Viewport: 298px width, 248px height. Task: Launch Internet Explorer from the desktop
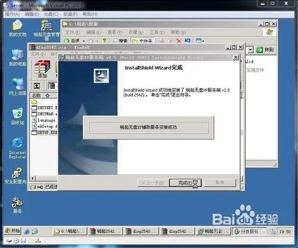(17, 147)
